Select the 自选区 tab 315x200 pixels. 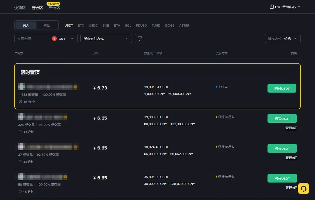[37, 8]
